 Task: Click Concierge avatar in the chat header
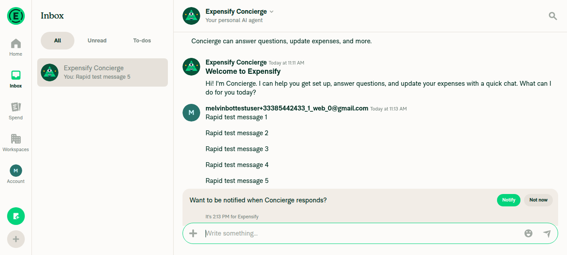click(x=191, y=16)
